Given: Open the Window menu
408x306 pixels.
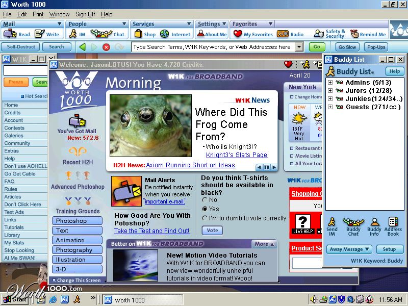Looking at the screenshot, I should (x=59, y=14).
